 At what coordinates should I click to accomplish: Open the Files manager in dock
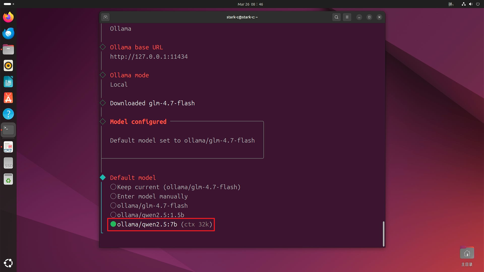pyautogui.click(x=8, y=50)
